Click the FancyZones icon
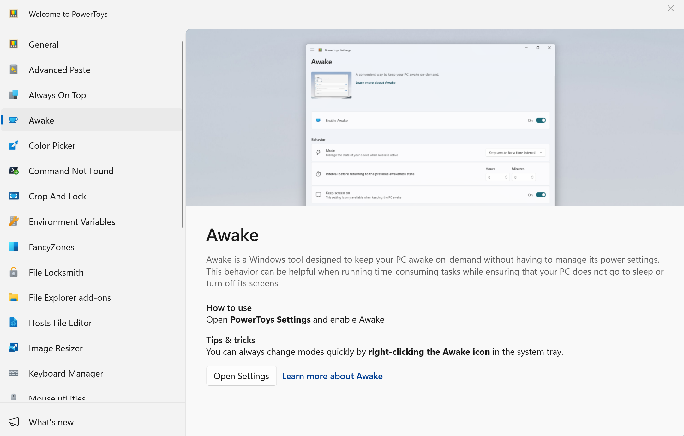Screen dimensions: 684x436 click(x=14, y=247)
